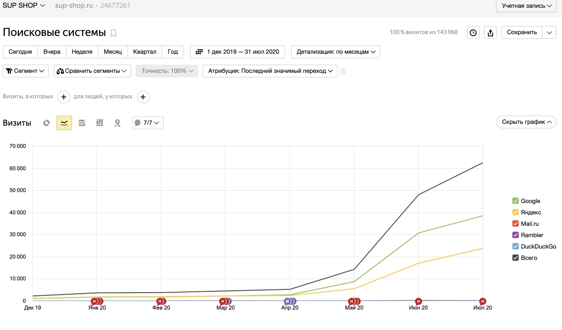Click the export/share report icon
Screen dimensions: 562x330
490,33
